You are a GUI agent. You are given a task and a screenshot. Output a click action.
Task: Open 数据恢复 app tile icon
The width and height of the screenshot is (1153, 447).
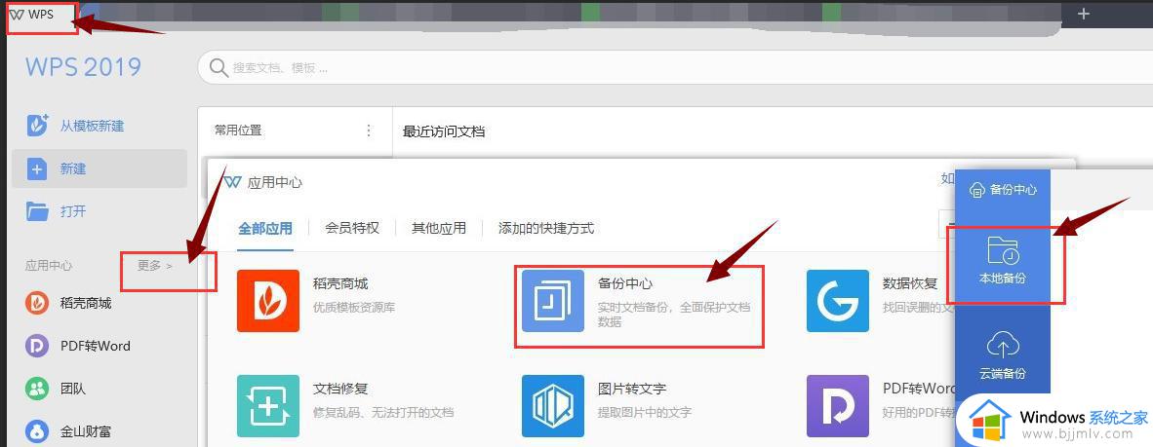click(838, 301)
